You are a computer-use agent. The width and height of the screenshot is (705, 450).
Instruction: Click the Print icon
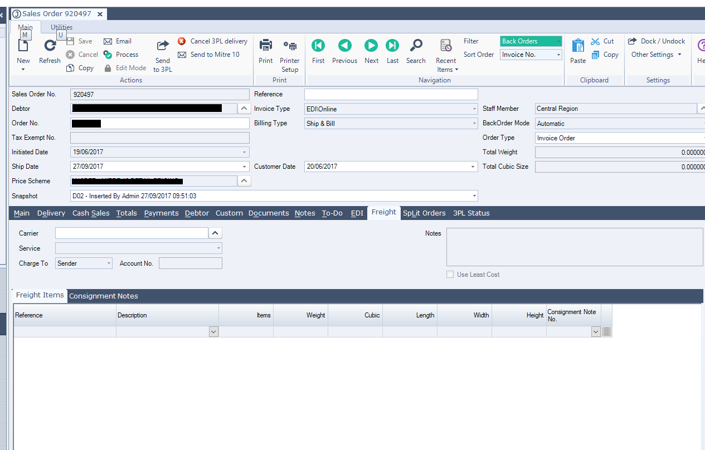266,46
